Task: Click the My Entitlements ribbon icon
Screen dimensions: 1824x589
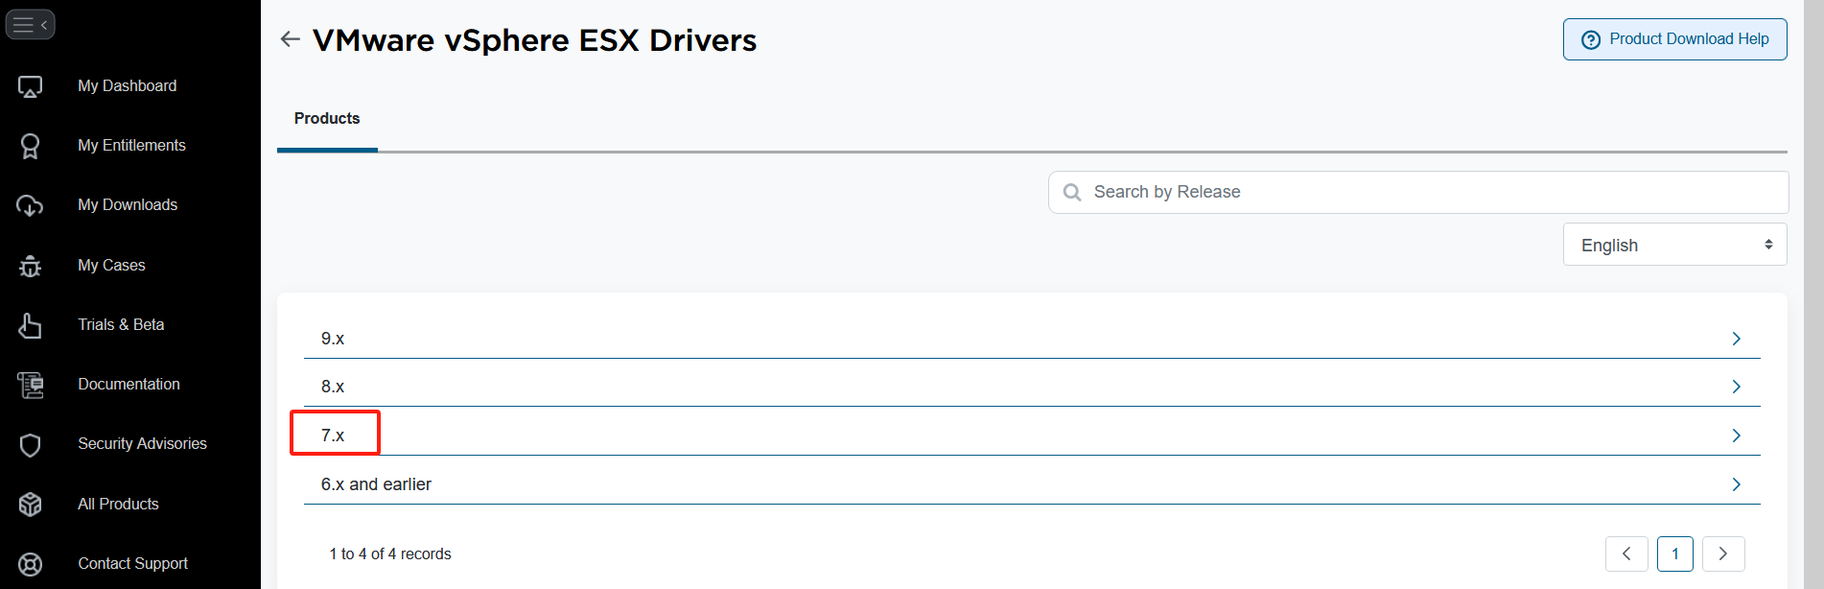Action: [x=30, y=146]
